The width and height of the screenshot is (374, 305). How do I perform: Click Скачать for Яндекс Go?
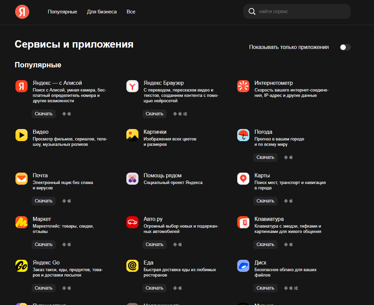[x=44, y=288]
